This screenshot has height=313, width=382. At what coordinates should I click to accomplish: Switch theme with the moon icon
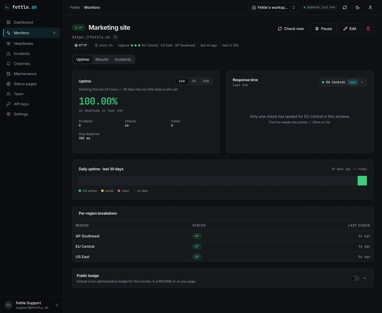(358, 7)
